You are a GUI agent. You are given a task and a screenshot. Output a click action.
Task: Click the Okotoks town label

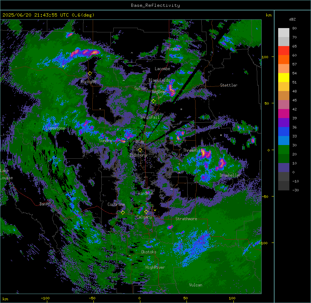(x=149, y=252)
